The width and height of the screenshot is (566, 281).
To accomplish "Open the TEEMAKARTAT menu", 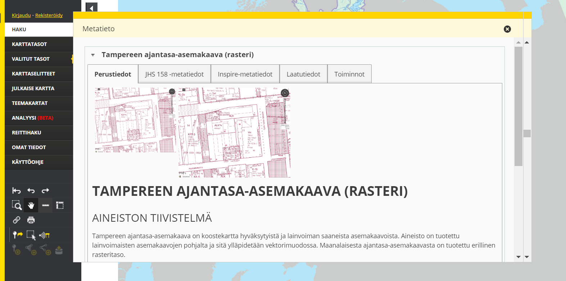I will (39, 103).
